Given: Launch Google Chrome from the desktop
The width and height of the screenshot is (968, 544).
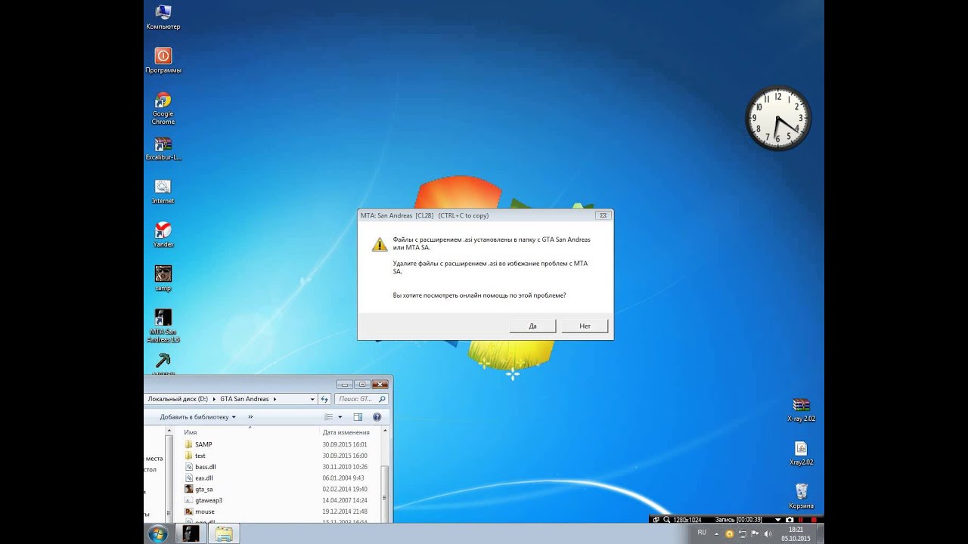Looking at the screenshot, I should [163, 108].
